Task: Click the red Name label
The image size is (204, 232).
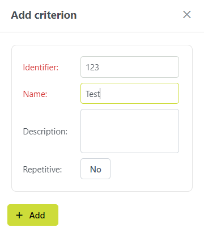Action: point(35,94)
